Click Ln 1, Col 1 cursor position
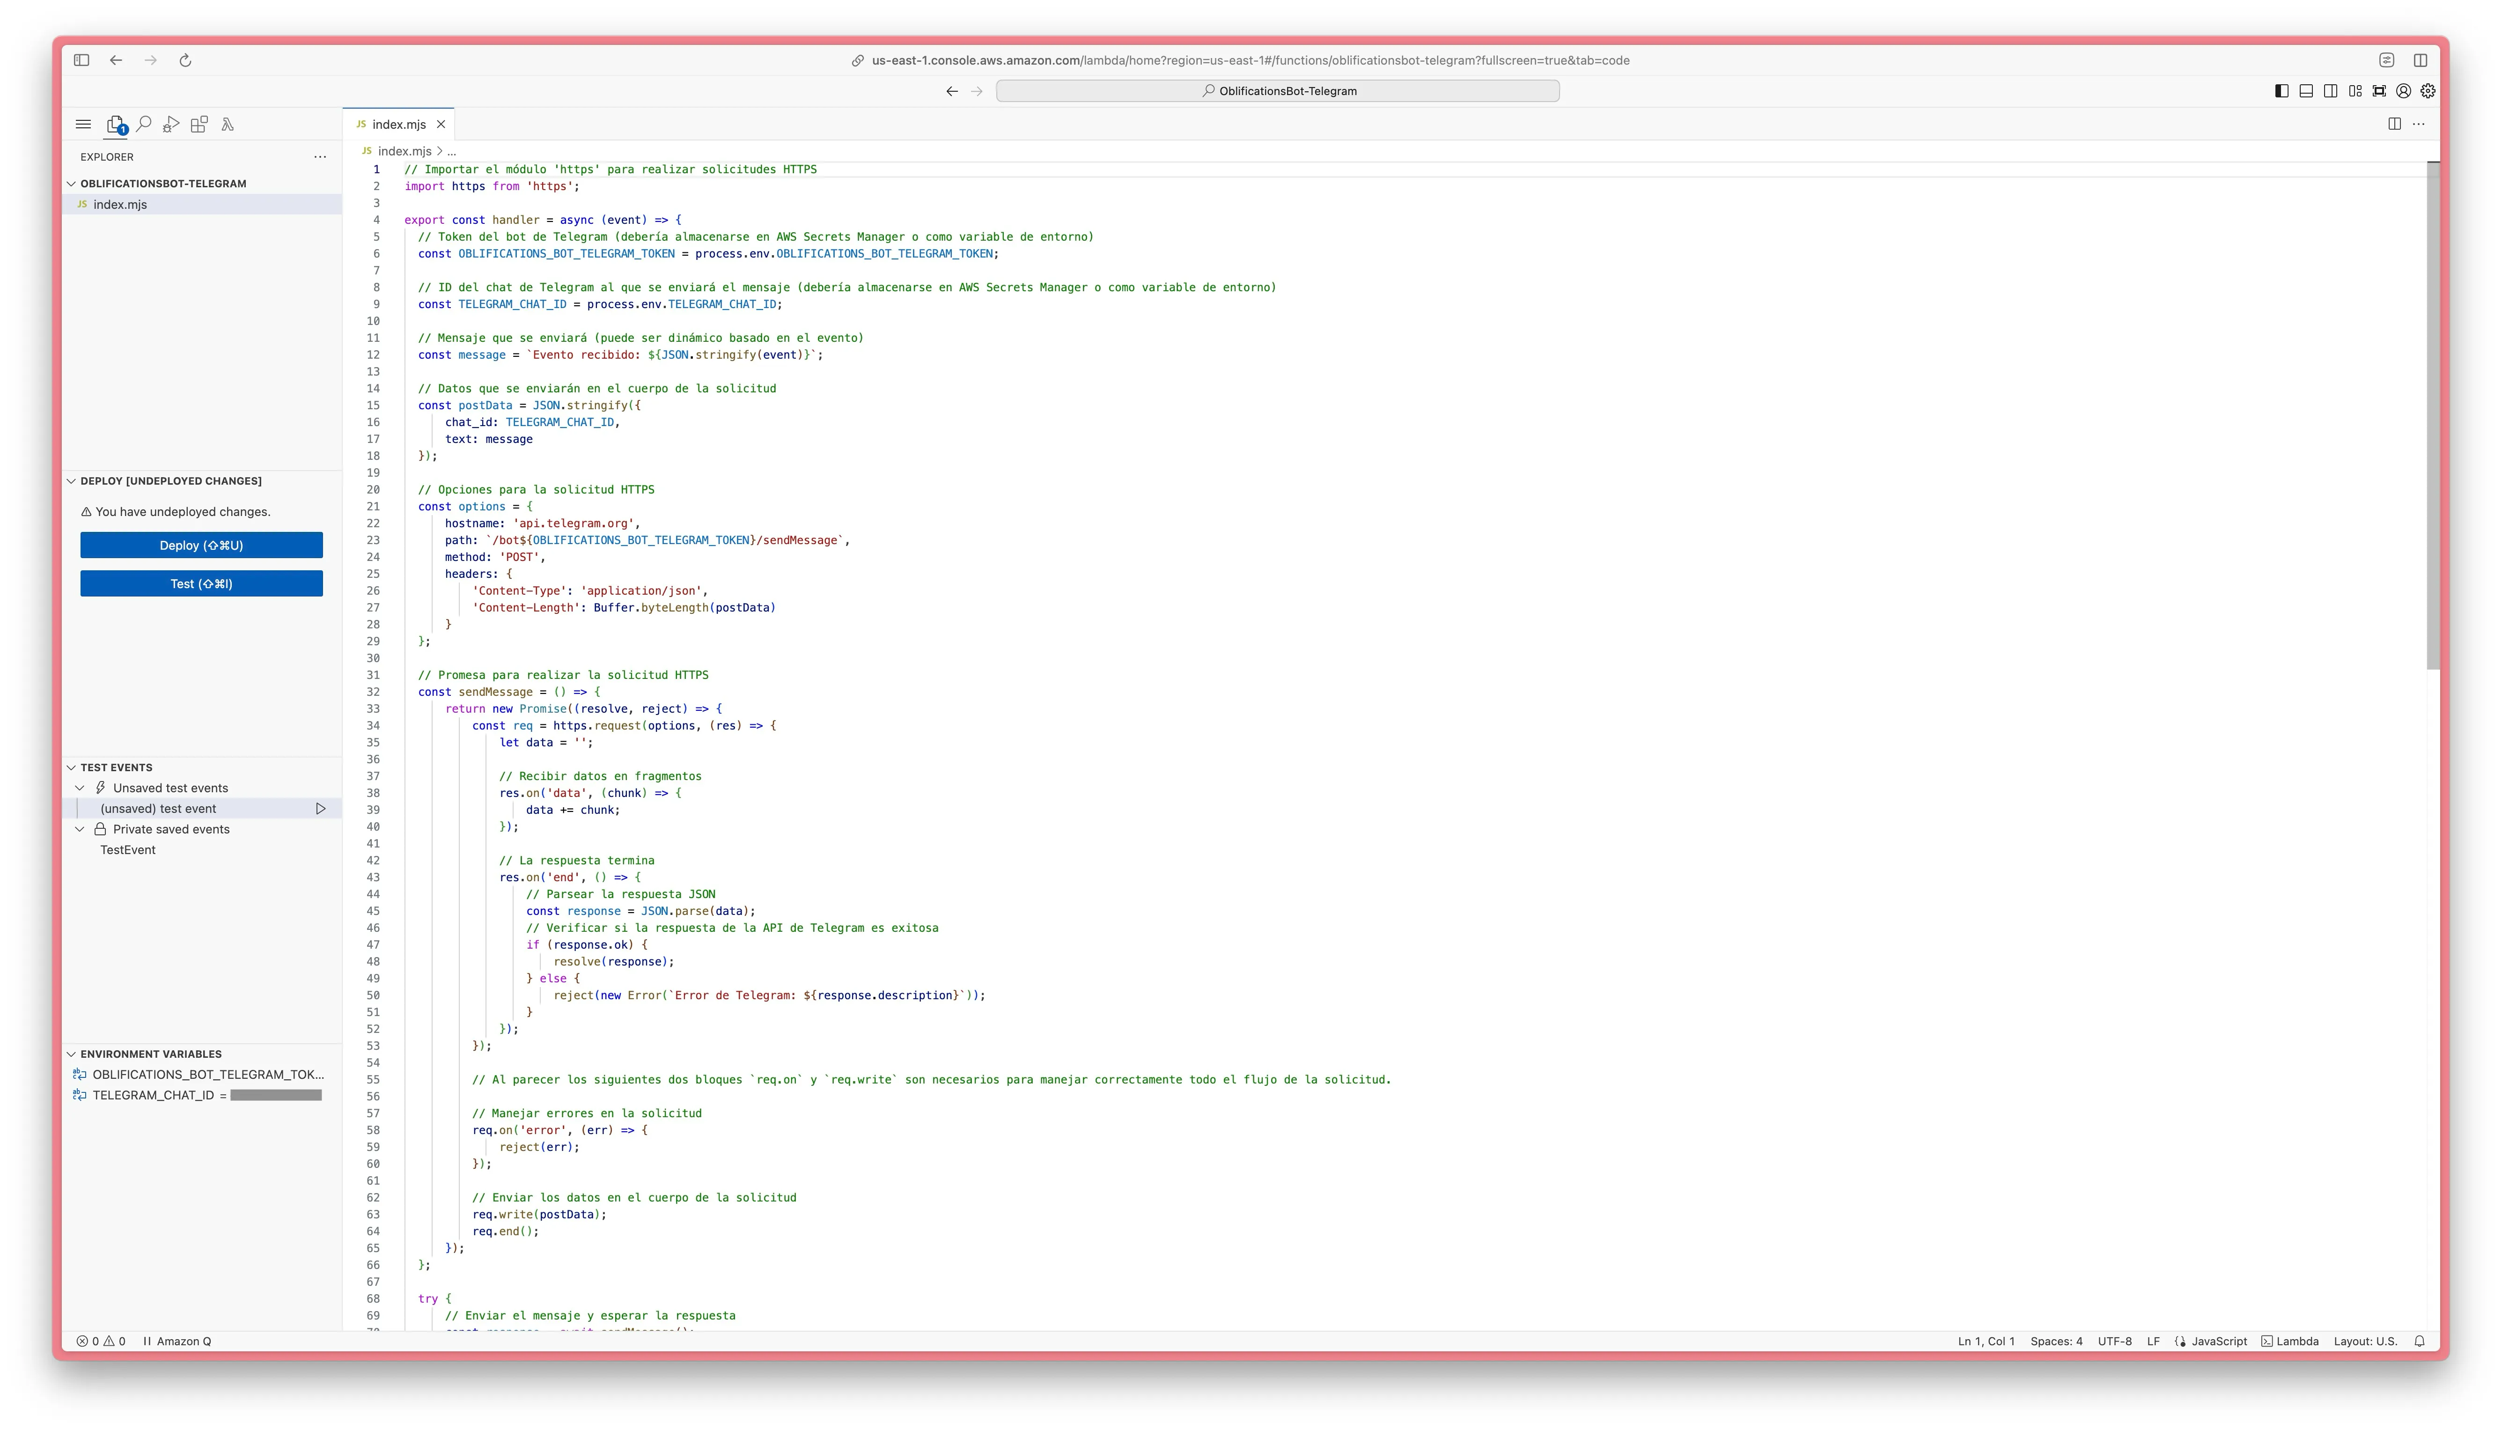2502x1430 pixels. (1986, 1342)
